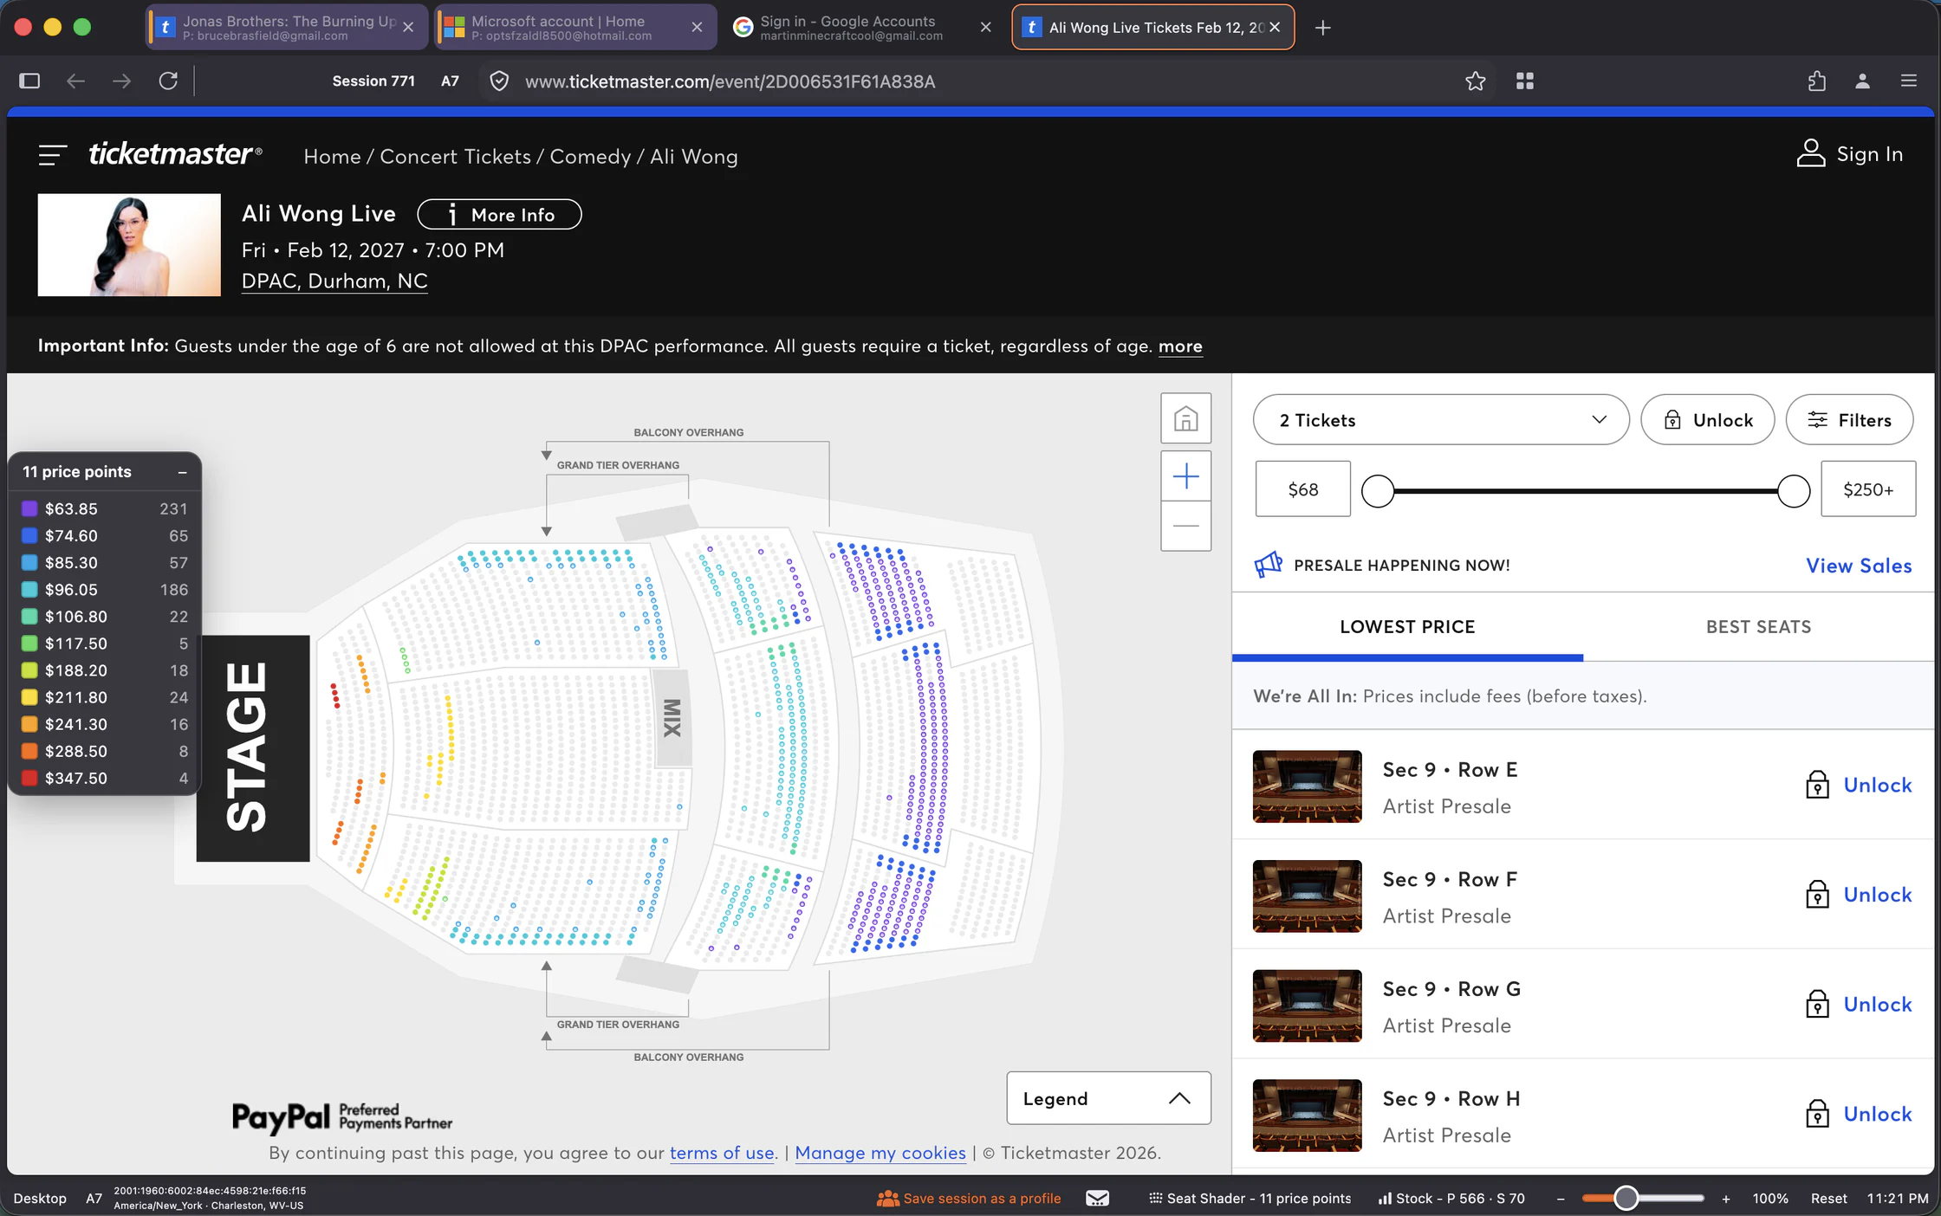
Task: Open the 2 Tickets quantity dropdown
Action: 1441,420
